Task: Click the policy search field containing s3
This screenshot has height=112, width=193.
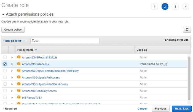Action: (65, 41)
